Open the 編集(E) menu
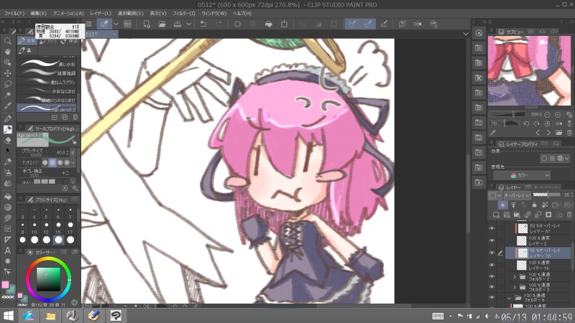 click(x=38, y=13)
